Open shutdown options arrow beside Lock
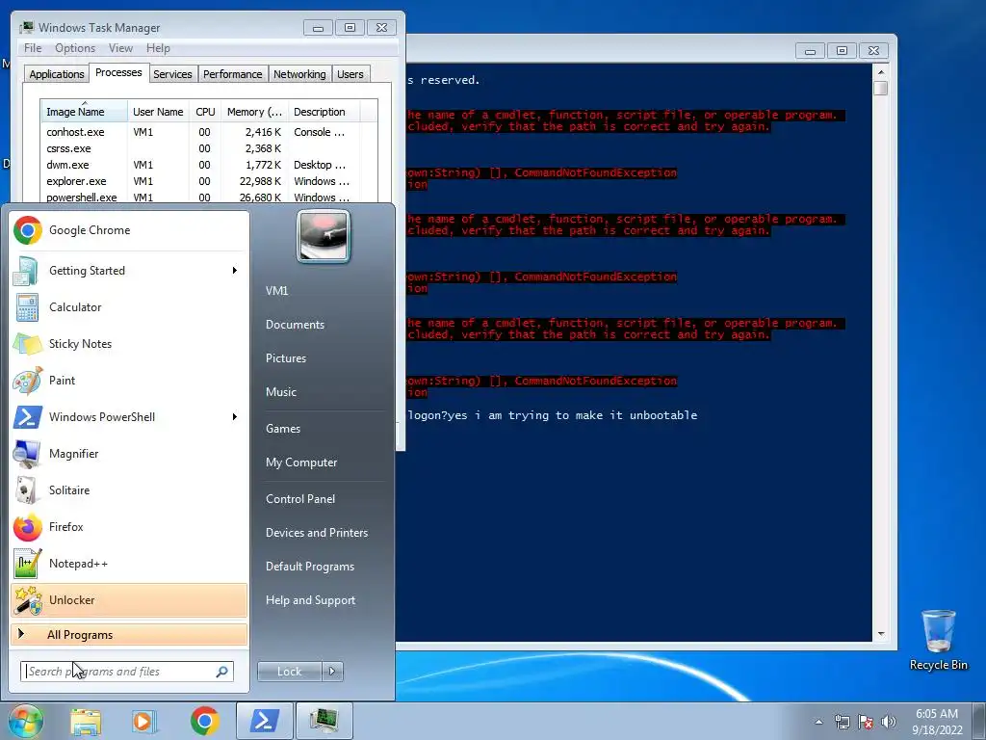Viewport: 986px width, 740px height. pos(332,672)
